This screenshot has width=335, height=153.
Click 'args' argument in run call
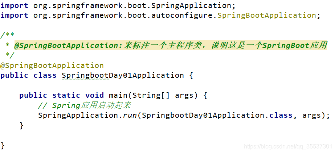(x=311, y=116)
